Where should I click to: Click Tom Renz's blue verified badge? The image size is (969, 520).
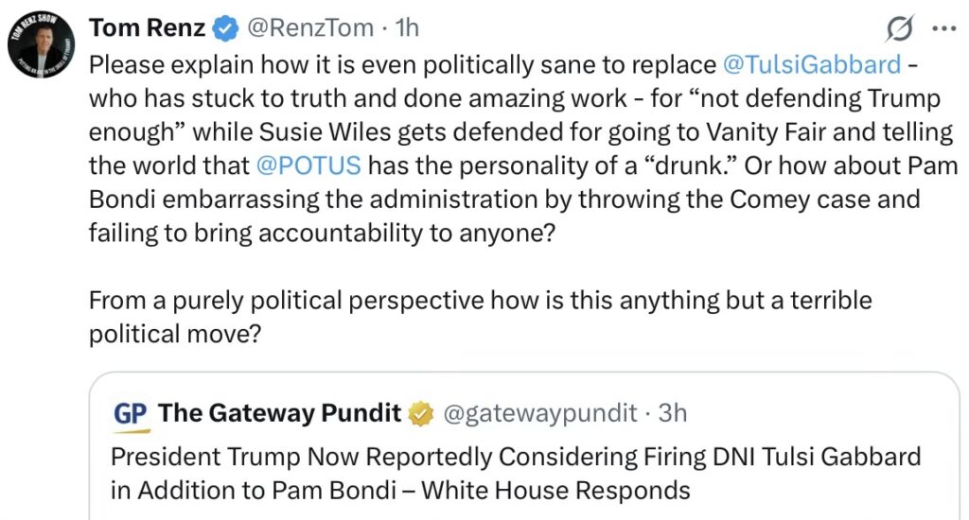click(x=224, y=29)
